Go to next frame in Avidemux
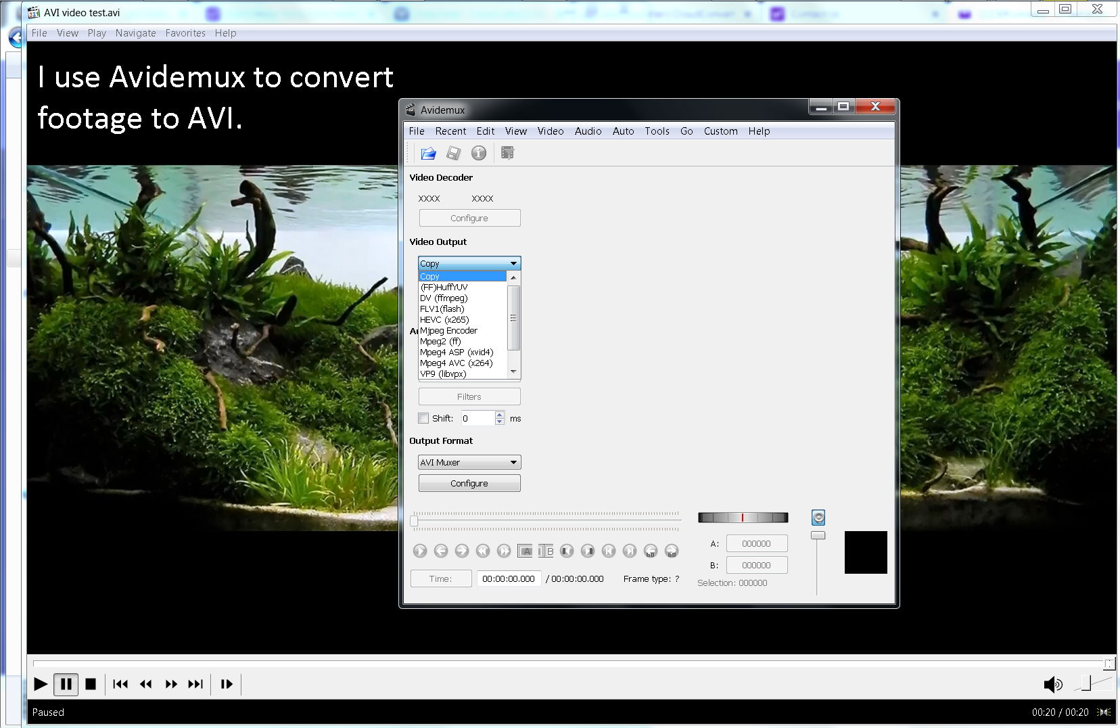This screenshot has width=1120, height=728. [462, 551]
